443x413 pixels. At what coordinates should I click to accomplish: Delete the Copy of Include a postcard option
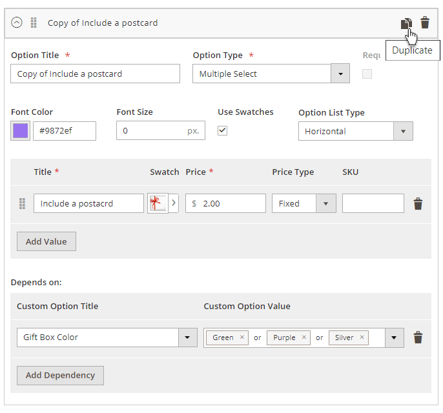coord(425,23)
